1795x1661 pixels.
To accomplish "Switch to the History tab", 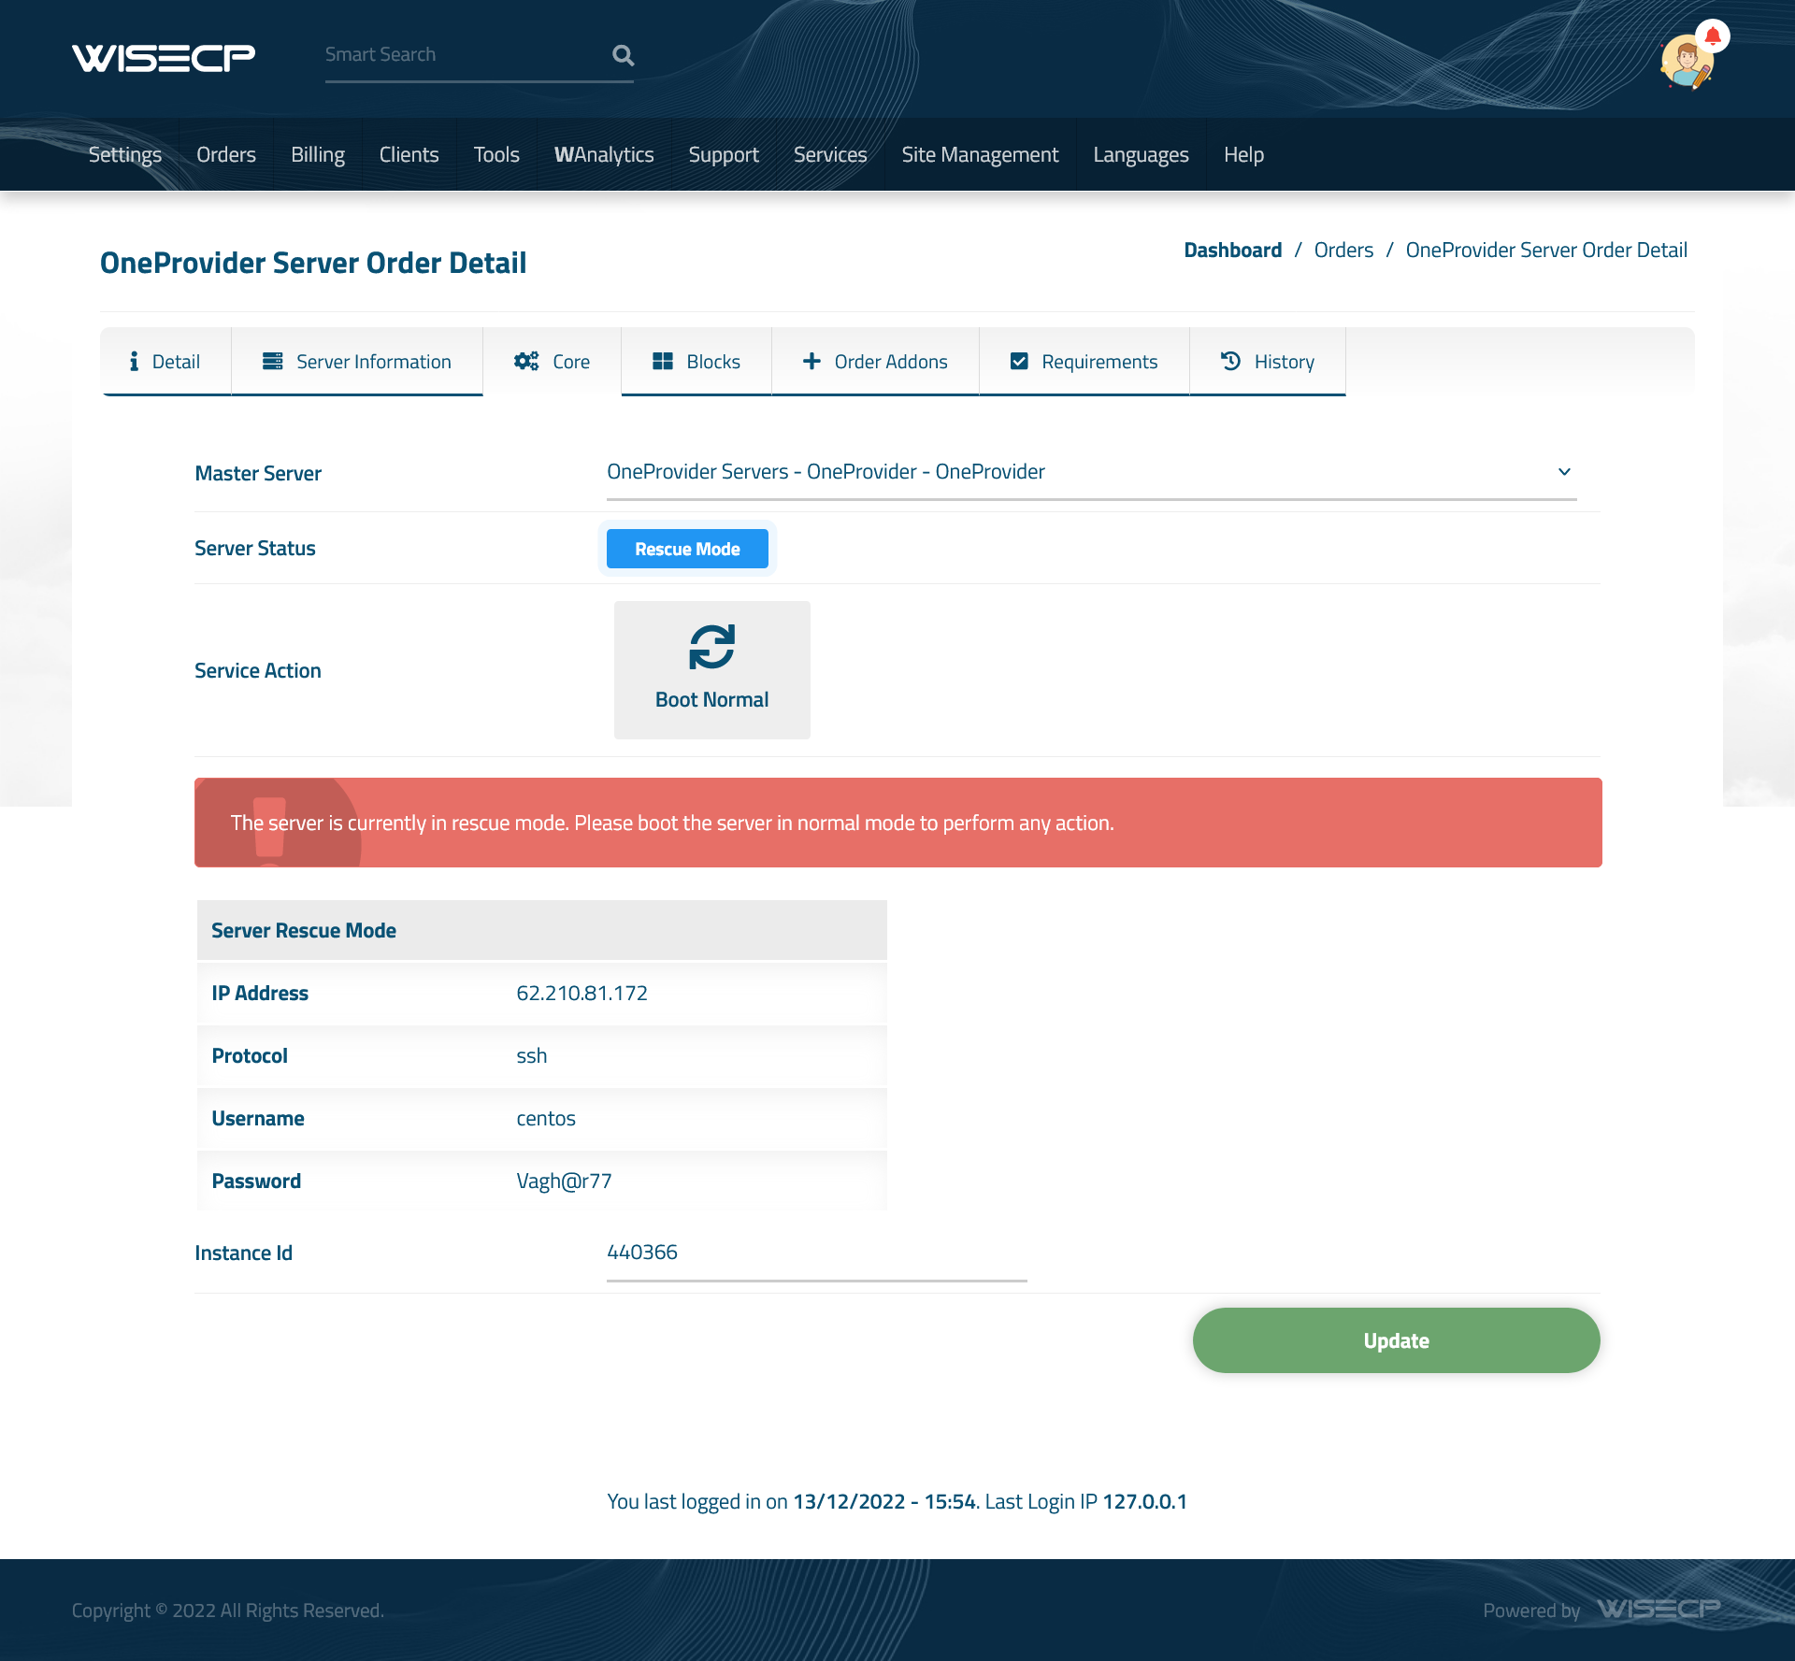I will 1268,362.
